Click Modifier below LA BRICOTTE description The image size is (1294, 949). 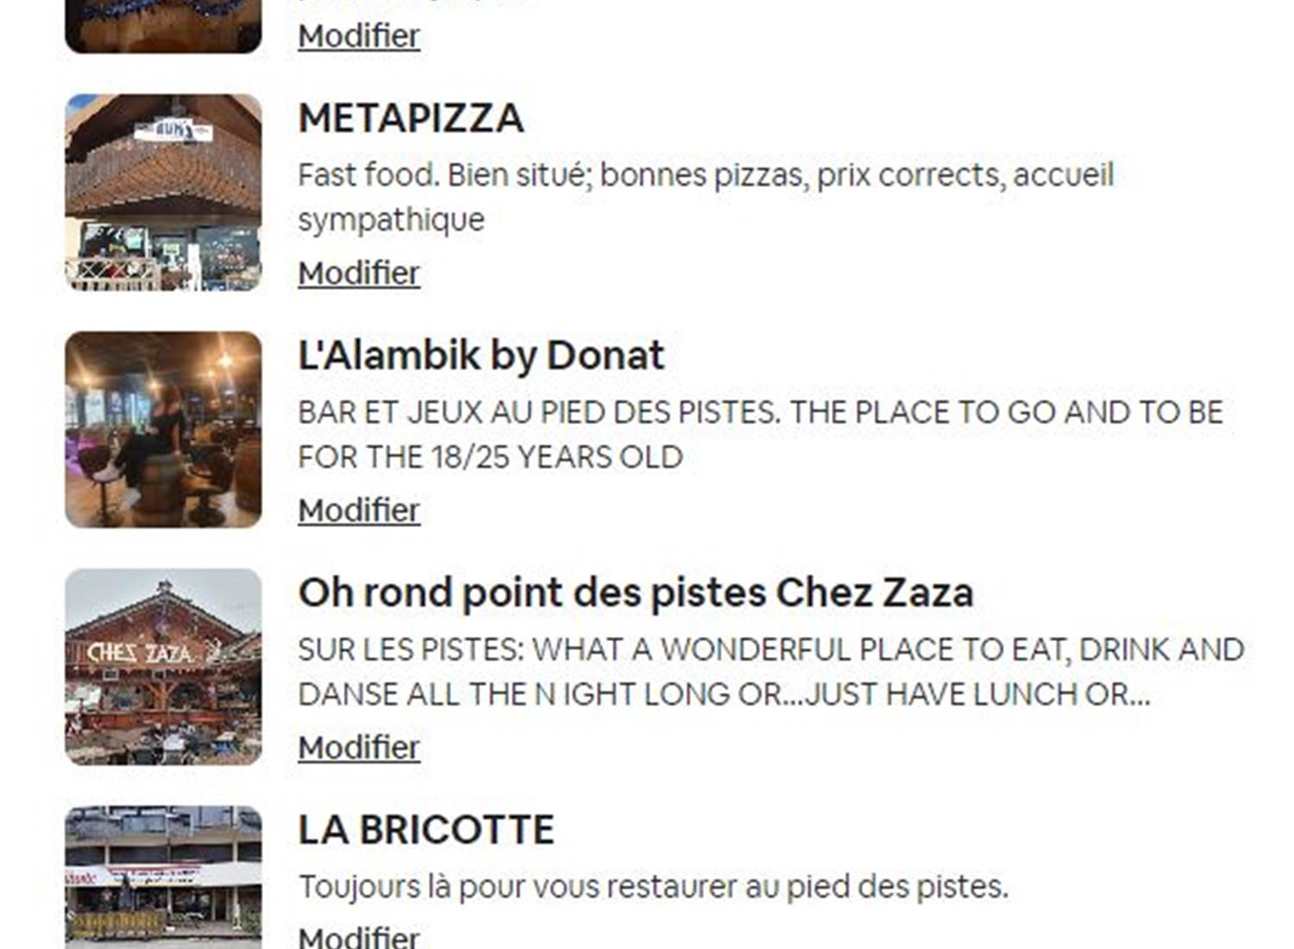pos(359,936)
